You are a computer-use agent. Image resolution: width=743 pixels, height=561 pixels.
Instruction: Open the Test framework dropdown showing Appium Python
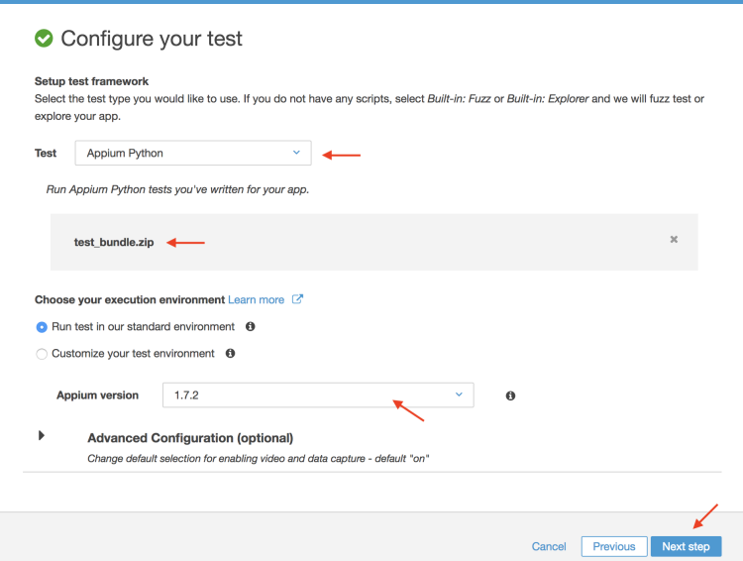pyautogui.click(x=193, y=154)
